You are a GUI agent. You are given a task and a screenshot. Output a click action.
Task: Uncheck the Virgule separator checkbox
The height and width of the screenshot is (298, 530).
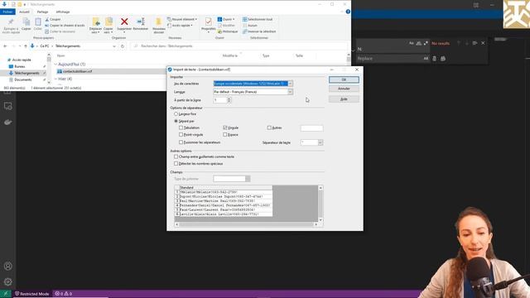tap(224, 127)
